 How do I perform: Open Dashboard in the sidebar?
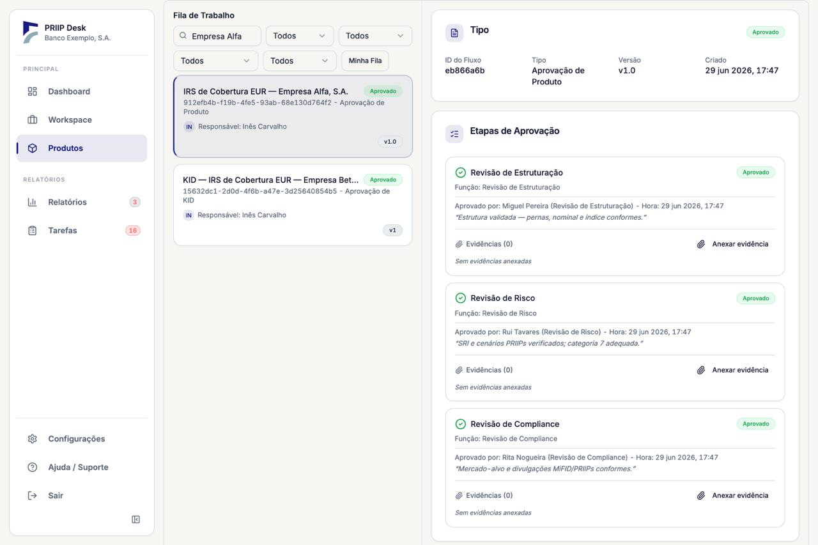click(82, 91)
